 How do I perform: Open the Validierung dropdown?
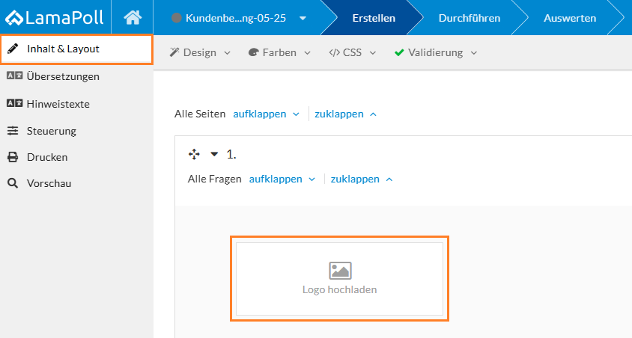tap(436, 53)
